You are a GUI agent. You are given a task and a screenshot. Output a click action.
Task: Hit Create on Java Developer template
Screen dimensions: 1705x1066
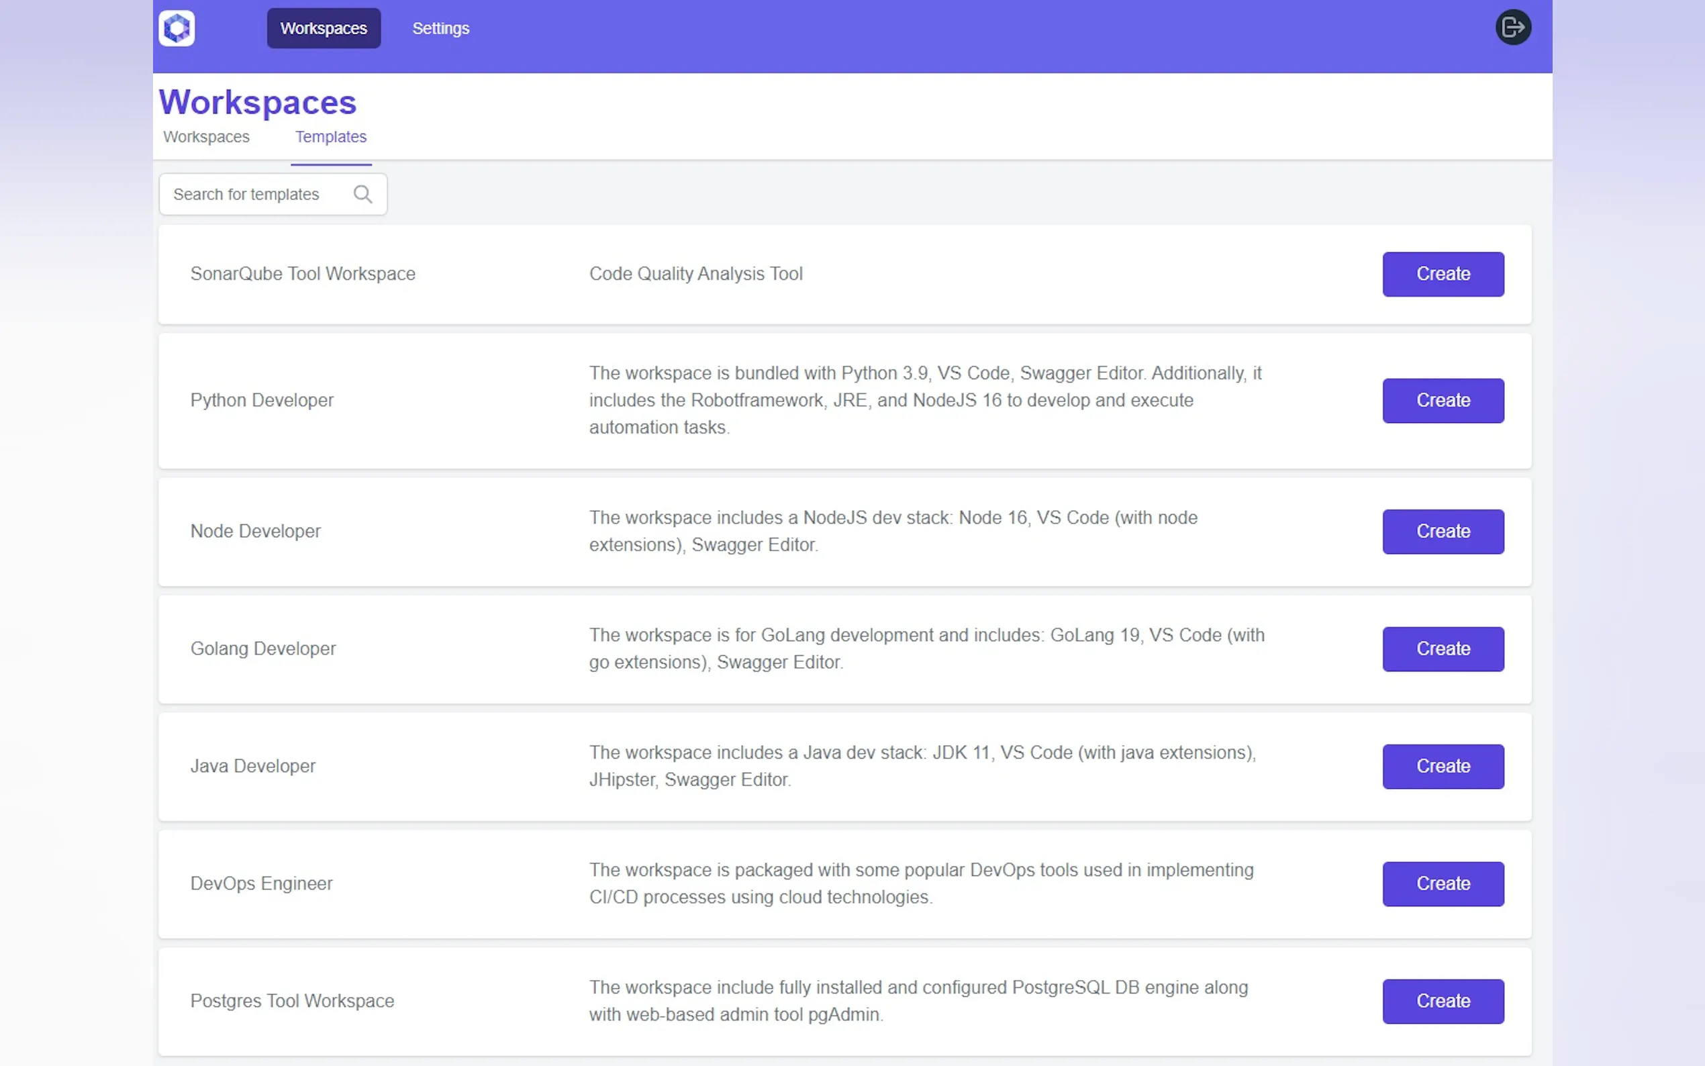1443,767
